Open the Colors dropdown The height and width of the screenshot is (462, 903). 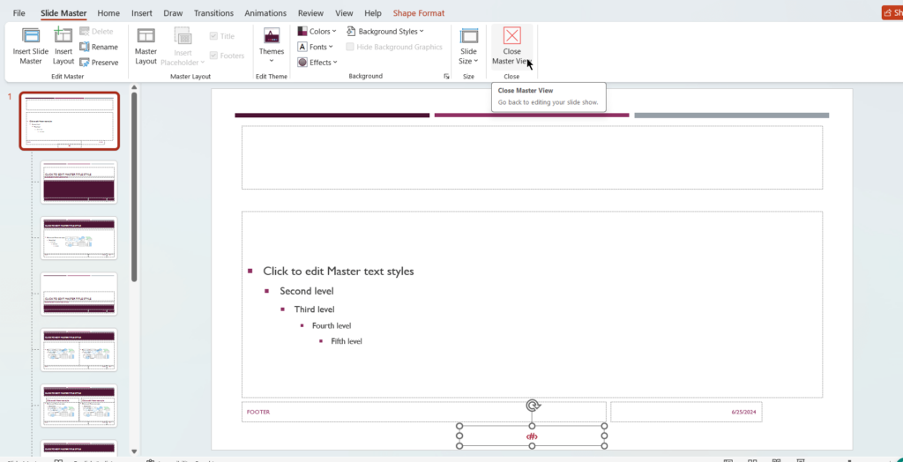(x=317, y=32)
